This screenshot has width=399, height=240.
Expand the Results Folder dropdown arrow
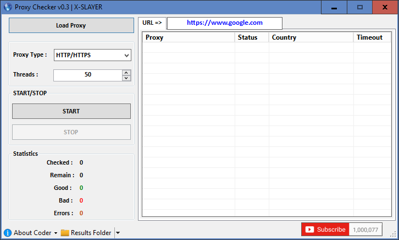pyautogui.click(x=118, y=233)
